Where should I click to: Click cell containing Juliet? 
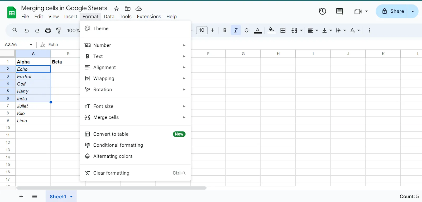coord(33,106)
